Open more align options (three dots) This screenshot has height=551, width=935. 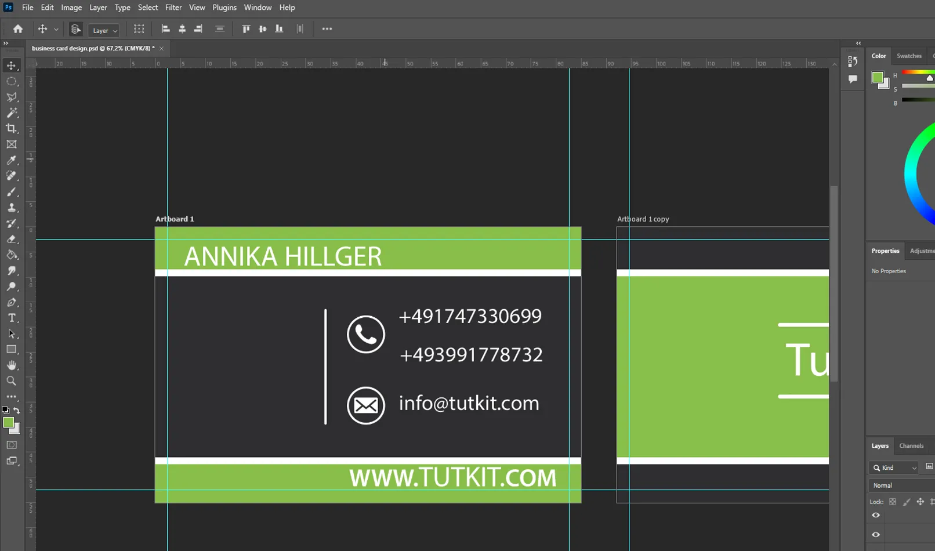(x=327, y=29)
